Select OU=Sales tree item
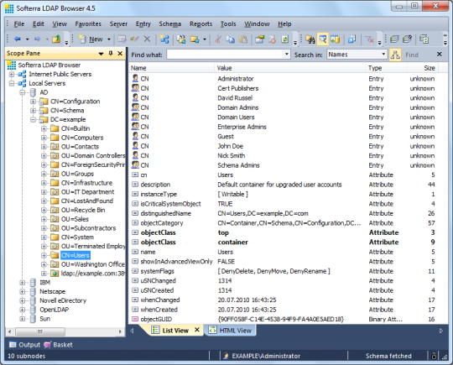Image resolution: width=453 pixels, height=365 pixels. 75,219
